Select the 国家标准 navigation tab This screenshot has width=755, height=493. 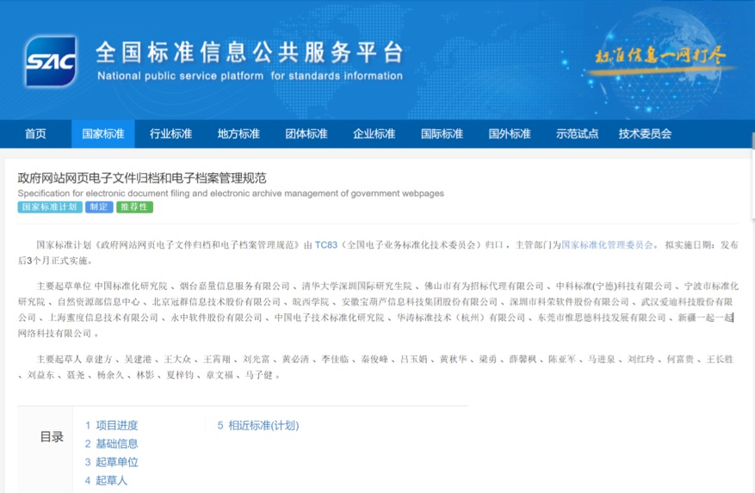pos(103,134)
